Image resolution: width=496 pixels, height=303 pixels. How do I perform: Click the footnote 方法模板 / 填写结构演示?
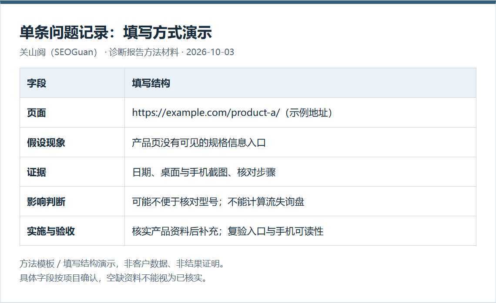pos(67,263)
